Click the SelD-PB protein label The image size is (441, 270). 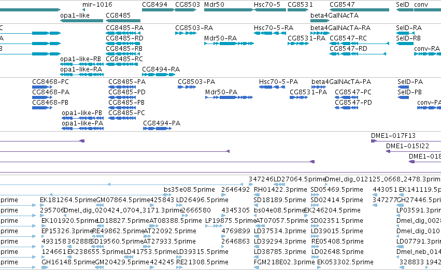tap(409, 92)
